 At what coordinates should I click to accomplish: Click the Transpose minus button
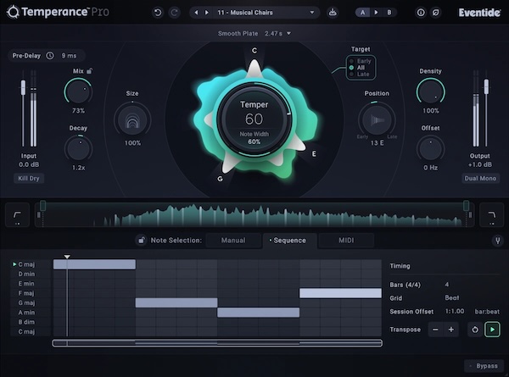tap(436, 330)
